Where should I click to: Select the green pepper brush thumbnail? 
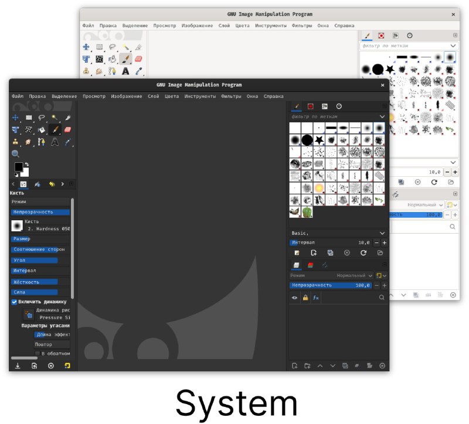(x=307, y=212)
